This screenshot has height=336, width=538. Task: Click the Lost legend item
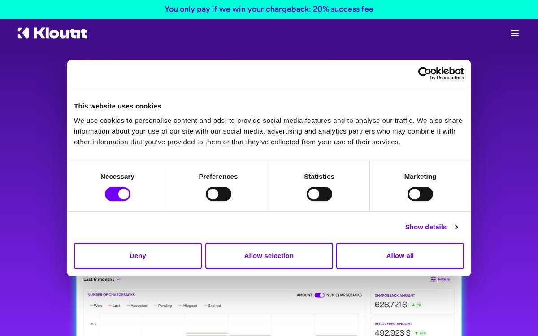tap(114, 306)
